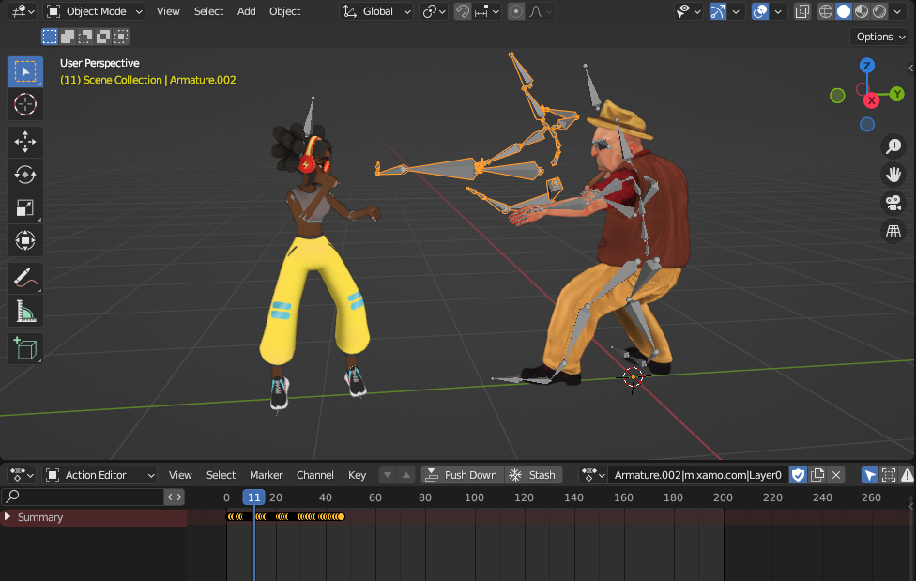916x581 pixels.
Task: Select the Move tool in toolbar
Action: coord(25,142)
